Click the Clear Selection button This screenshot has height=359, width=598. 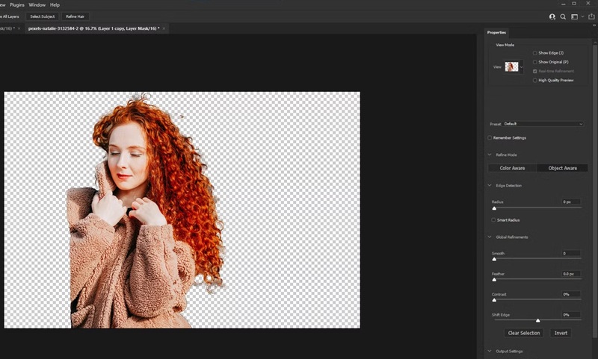[x=524, y=333]
